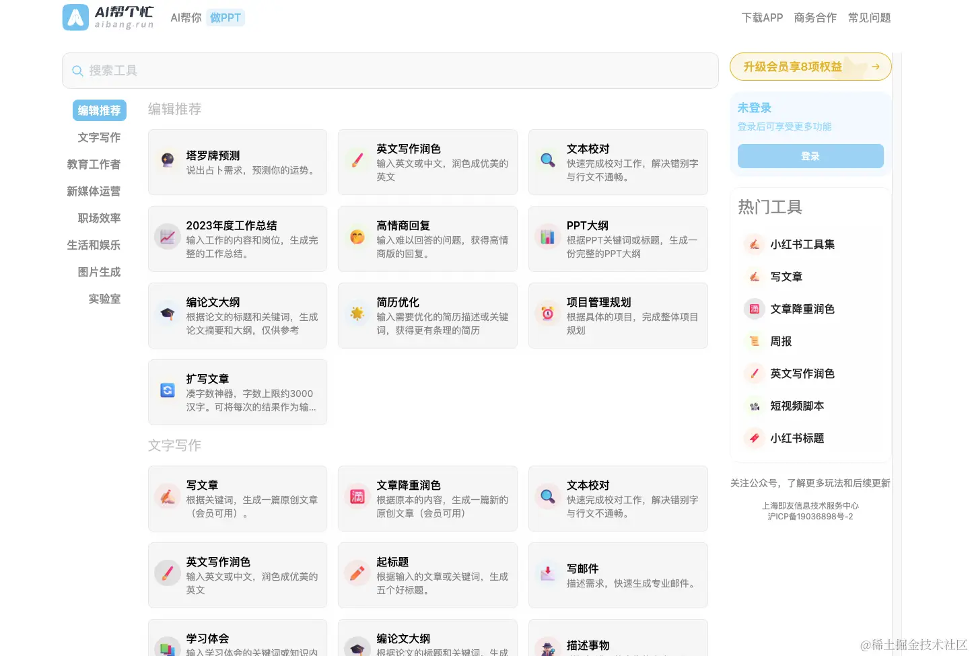Click the 周报 scroll icon in 热门工具
This screenshot has width=972, height=656.
[x=755, y=341]
